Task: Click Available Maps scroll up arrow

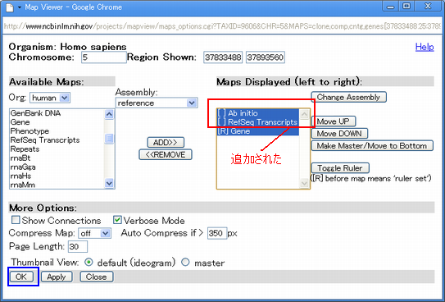Action: tap(109, 114)
